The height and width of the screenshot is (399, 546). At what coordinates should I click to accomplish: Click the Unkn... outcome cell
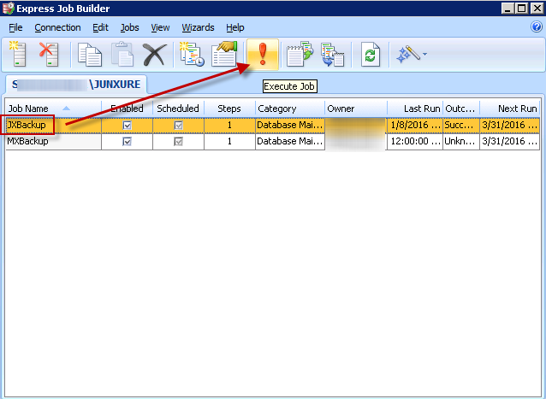pos(461,142)
